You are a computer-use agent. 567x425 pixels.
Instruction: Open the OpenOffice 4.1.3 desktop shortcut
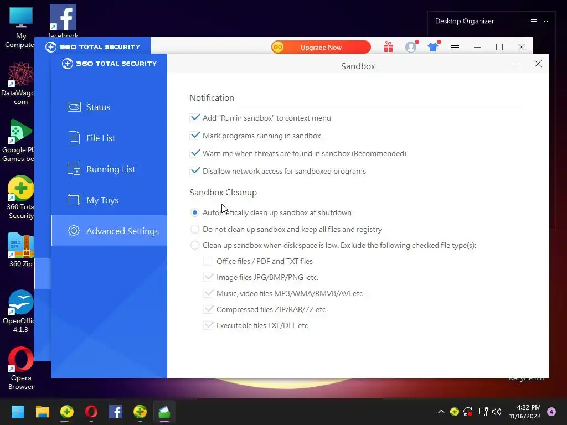[x=19, y=311]
